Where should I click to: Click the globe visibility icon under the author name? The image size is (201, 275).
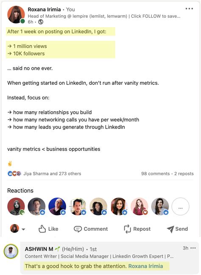click(41, 22)
